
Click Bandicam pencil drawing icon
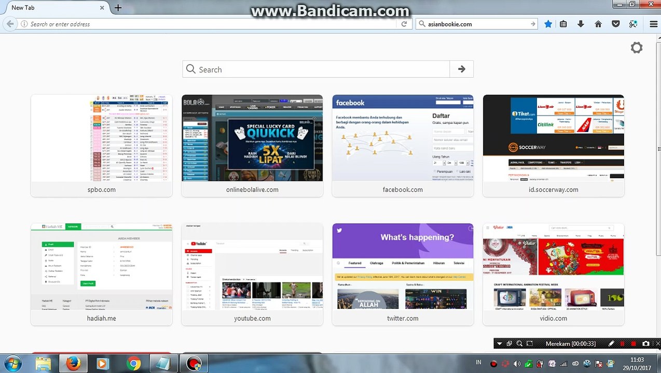point(612,343)
